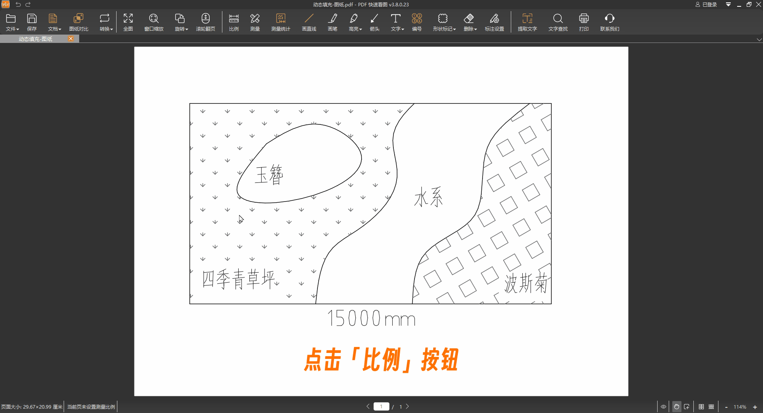
Task: Zoom in with the plus button
Action: click(755, 407)
